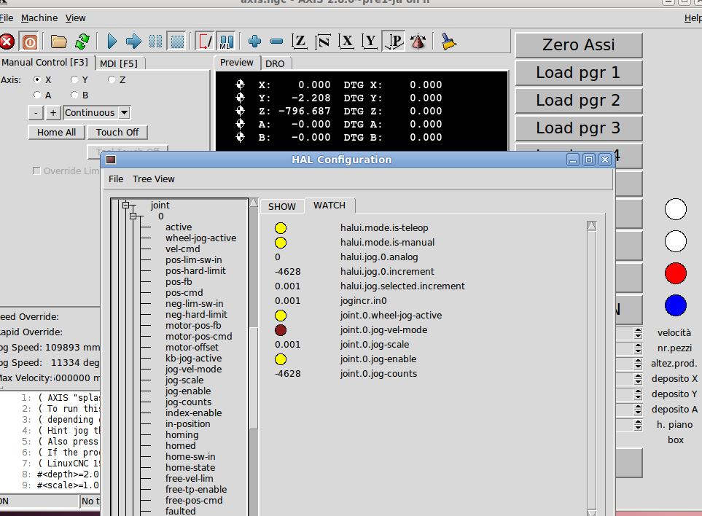Switch to rotated Z view icon

pyautogui.click(x=323, y=42)
